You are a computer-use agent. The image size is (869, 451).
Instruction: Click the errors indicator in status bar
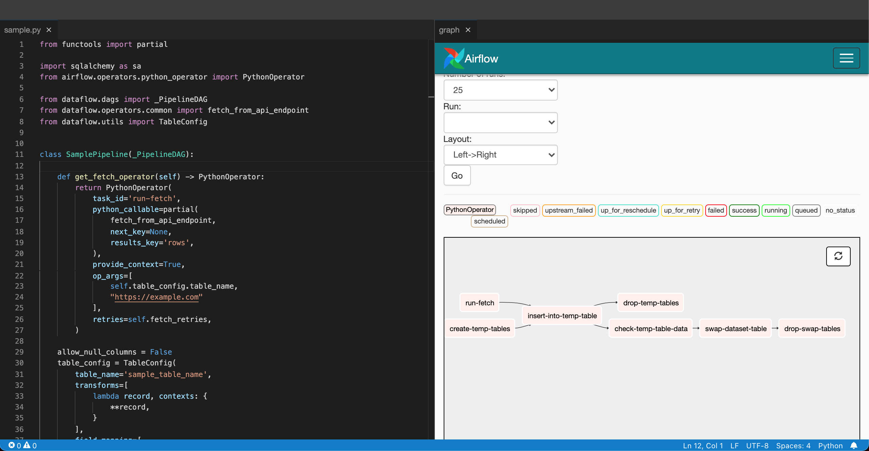15,445
